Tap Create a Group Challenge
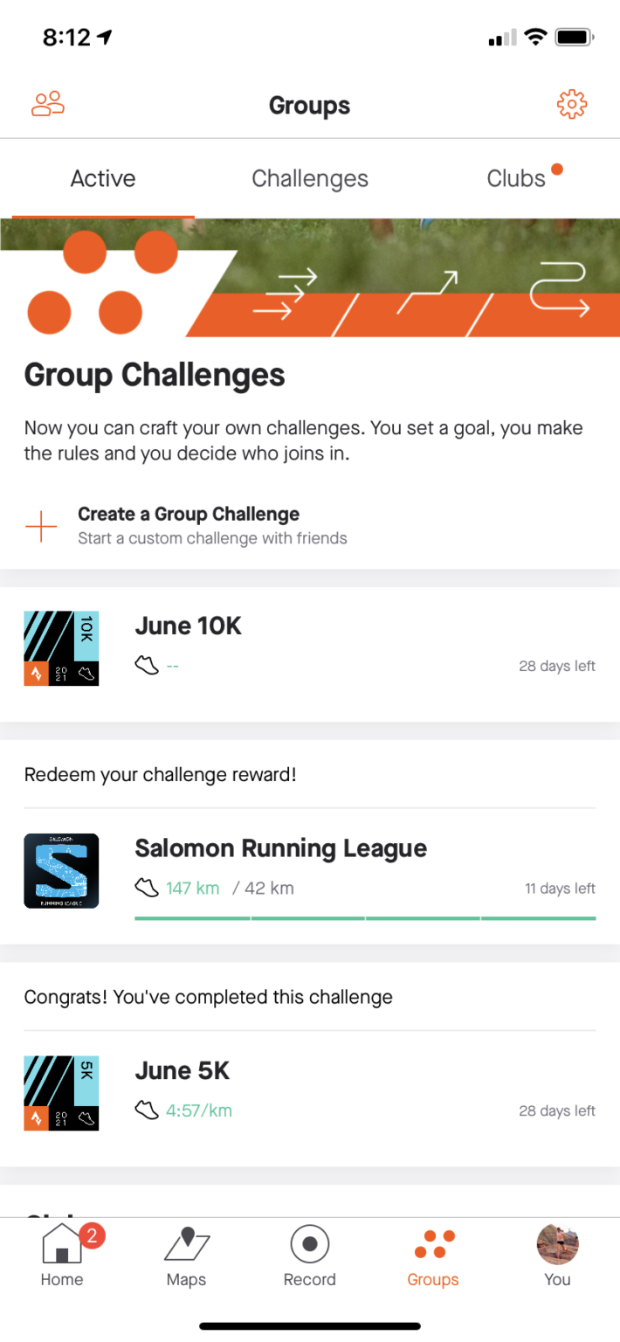620x1342 pixels. [189, 514]
